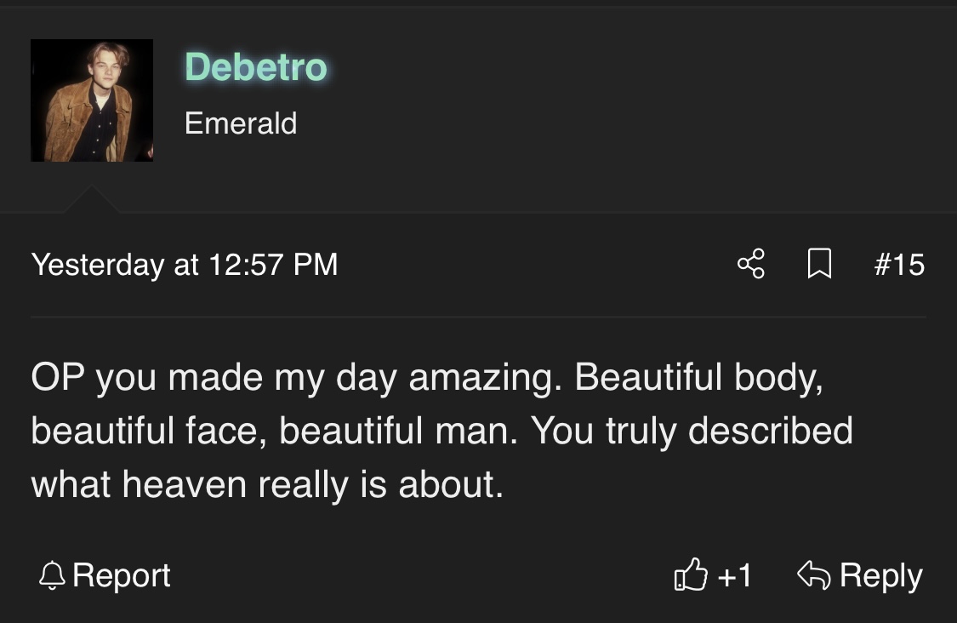
Task: Click the share icon on the post
Action: [751, 264]
